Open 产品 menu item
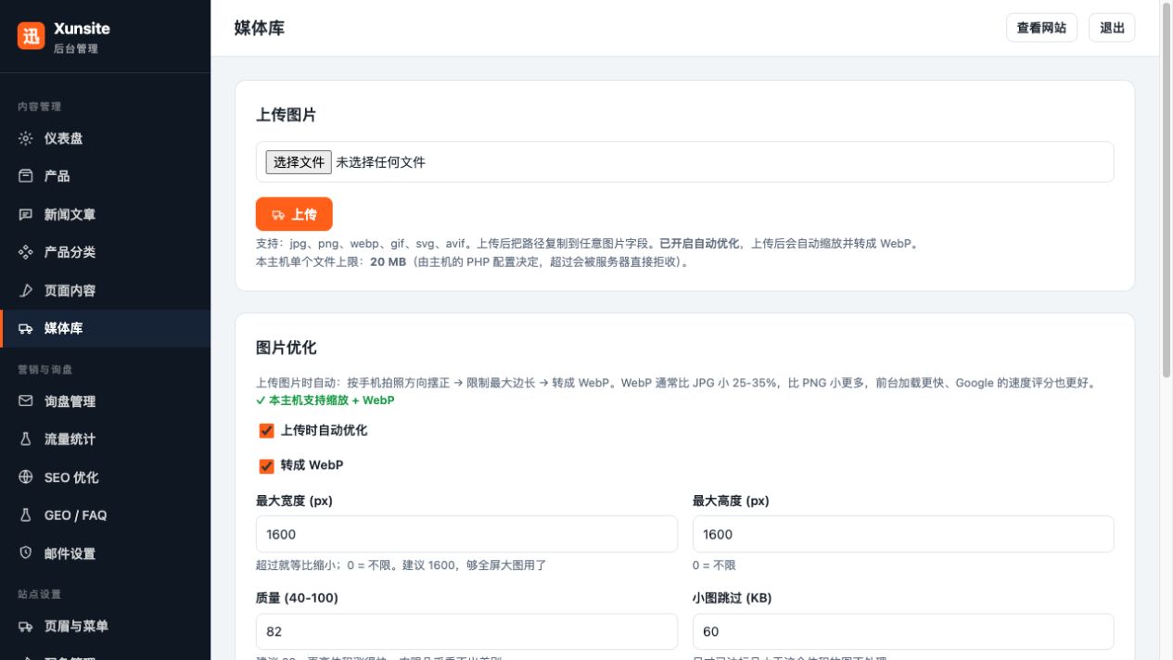The height and width of the screenshot is (660, 1173). (x=105, y=176)
